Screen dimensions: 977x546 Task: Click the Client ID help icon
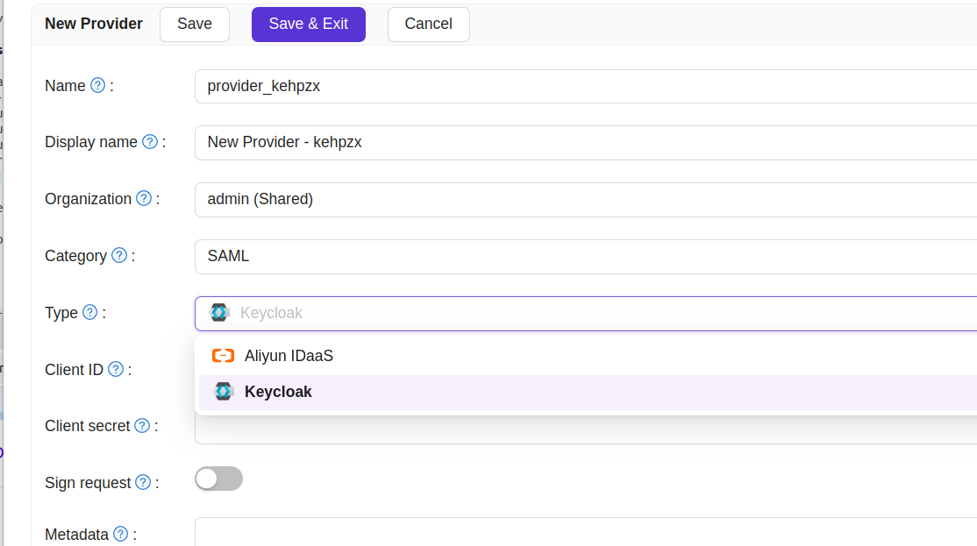point(115,369)
